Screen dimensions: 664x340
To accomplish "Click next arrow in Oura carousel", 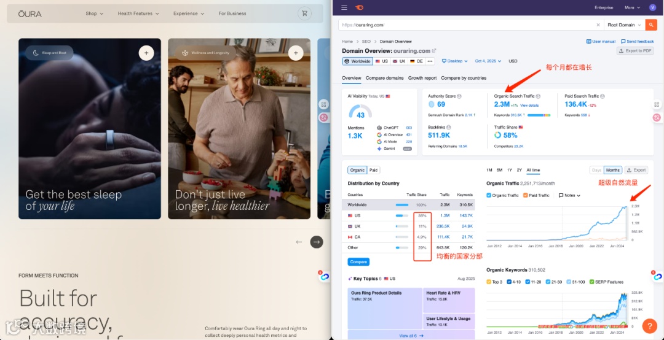I will pos(317,242).
